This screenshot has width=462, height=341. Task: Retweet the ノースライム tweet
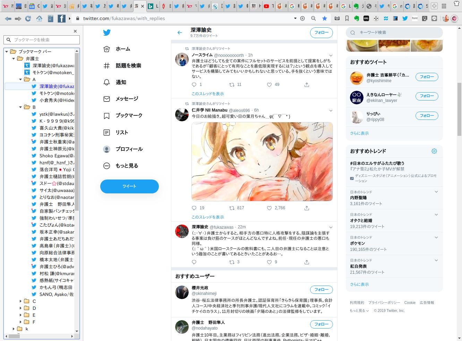pos(232,85)
